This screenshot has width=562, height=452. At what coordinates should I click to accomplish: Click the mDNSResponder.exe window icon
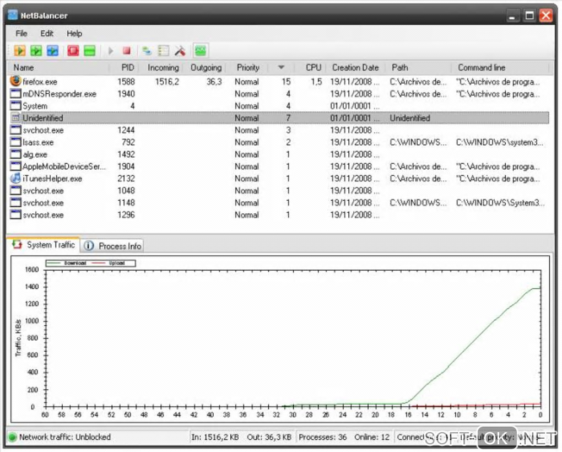[15, 94]
